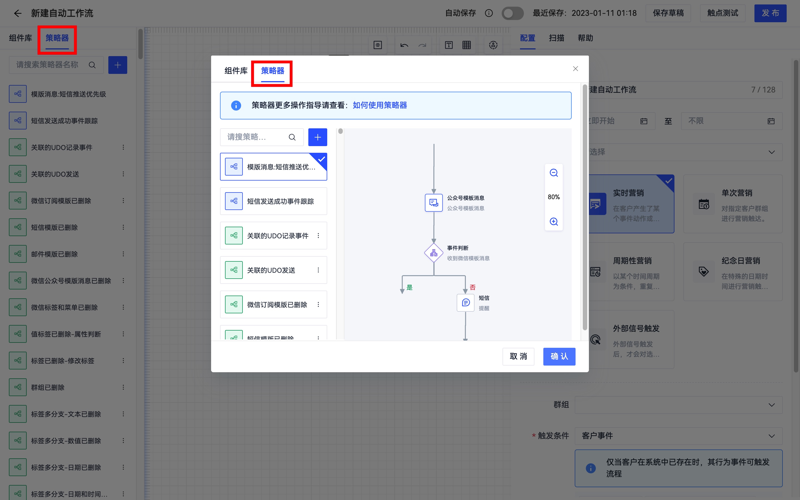Click the 微信标签和菜单已删除 strategy icon

[18, 307]
